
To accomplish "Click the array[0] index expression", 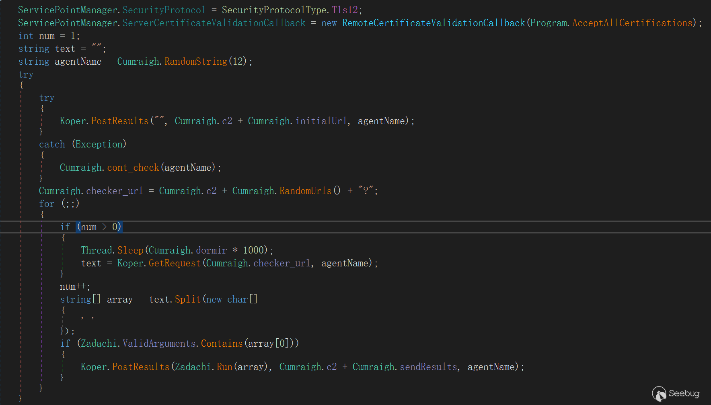I will (x=269, y=344).
